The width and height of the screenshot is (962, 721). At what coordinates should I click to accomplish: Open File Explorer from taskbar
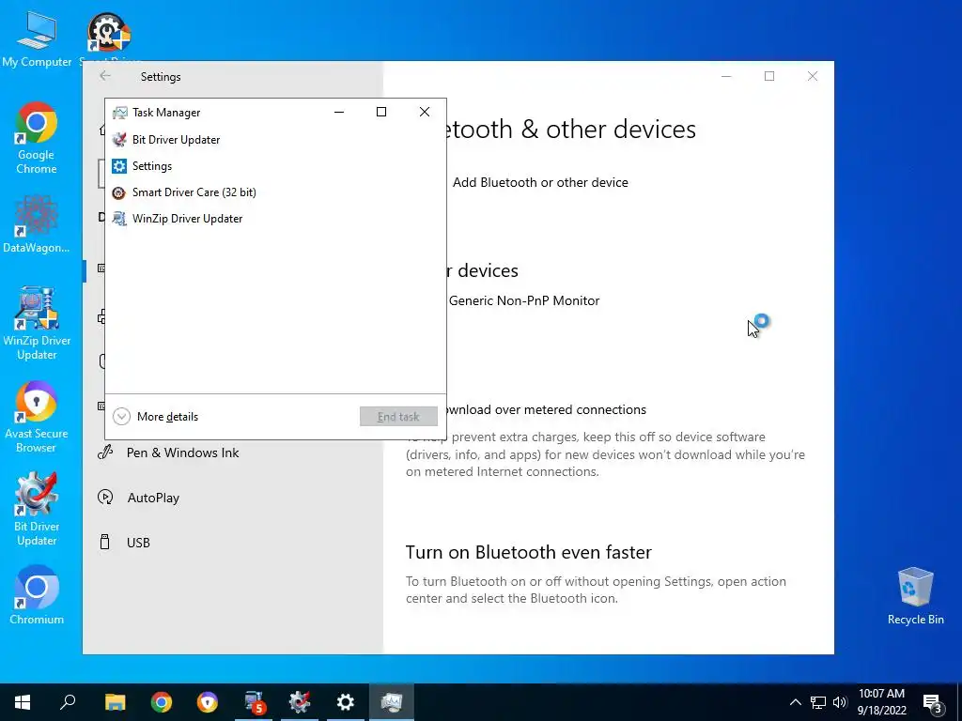115,702
